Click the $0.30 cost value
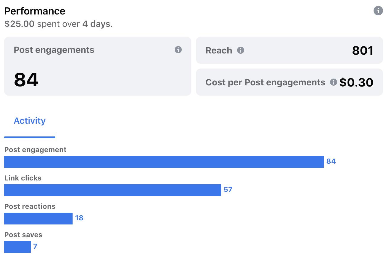Image resolution: width=386 pixels, height=254 pixels. point(356,82)
